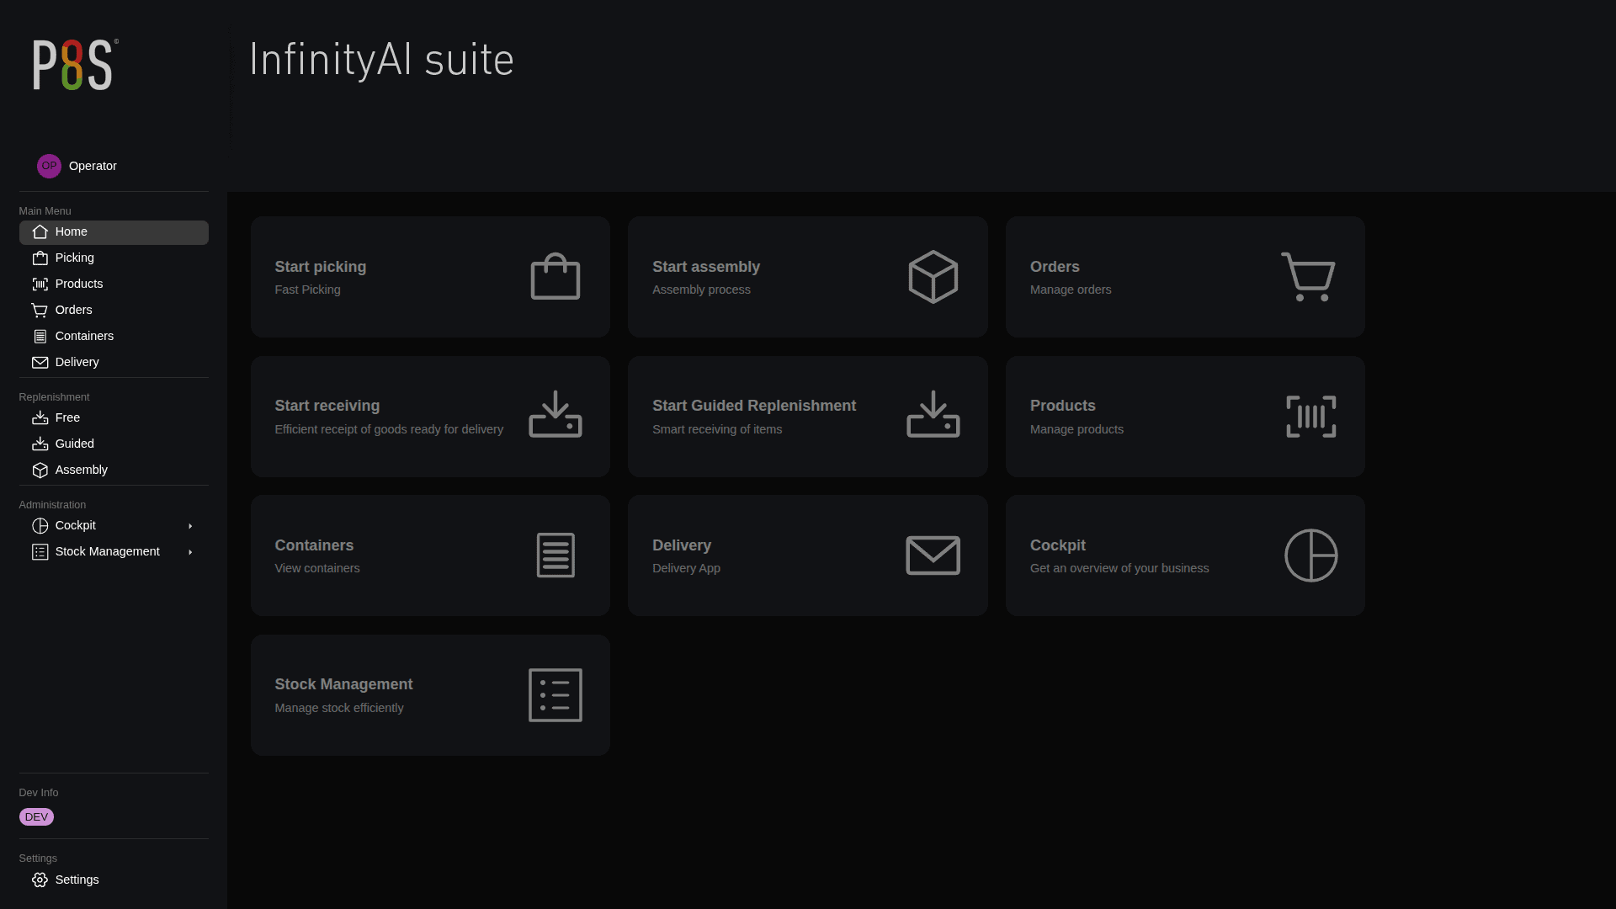
Task: Expand the Cockpit submenu arrow
Action: [190, 526]
